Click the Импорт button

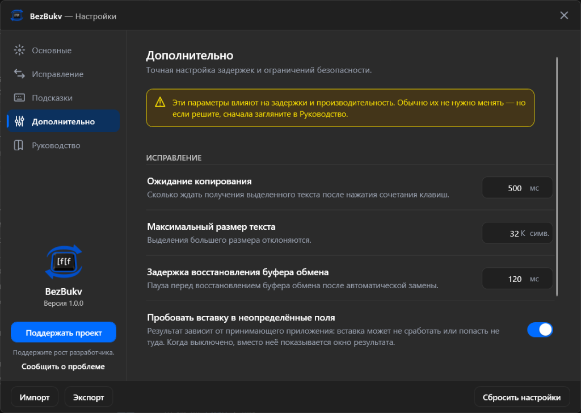pyautogui.click(x=35, y=397)
